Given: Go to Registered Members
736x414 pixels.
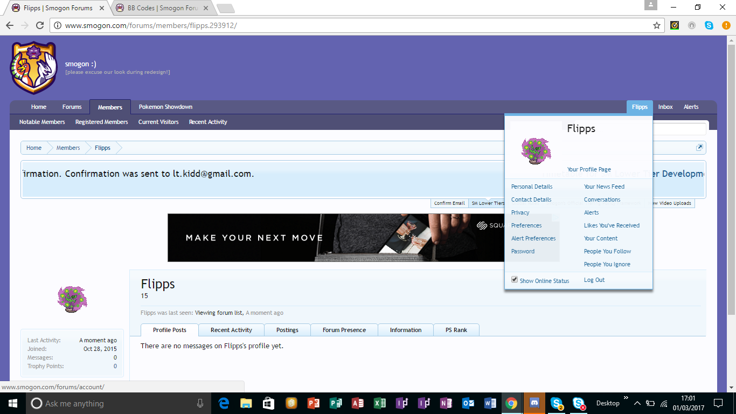Looking at the screenshot, I should coord(102,122).
